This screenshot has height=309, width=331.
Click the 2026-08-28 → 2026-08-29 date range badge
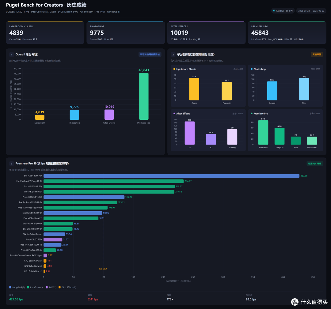pyautogui.click(x=311, y=11)
